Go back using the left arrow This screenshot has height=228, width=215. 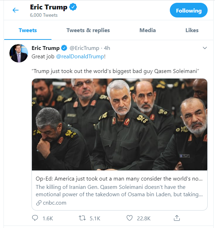15,10
